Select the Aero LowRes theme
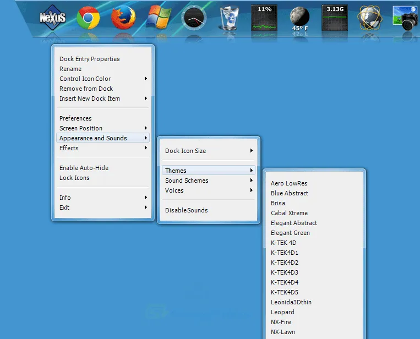The width and height of the screenshot is (420, 339). coord(314,183)
